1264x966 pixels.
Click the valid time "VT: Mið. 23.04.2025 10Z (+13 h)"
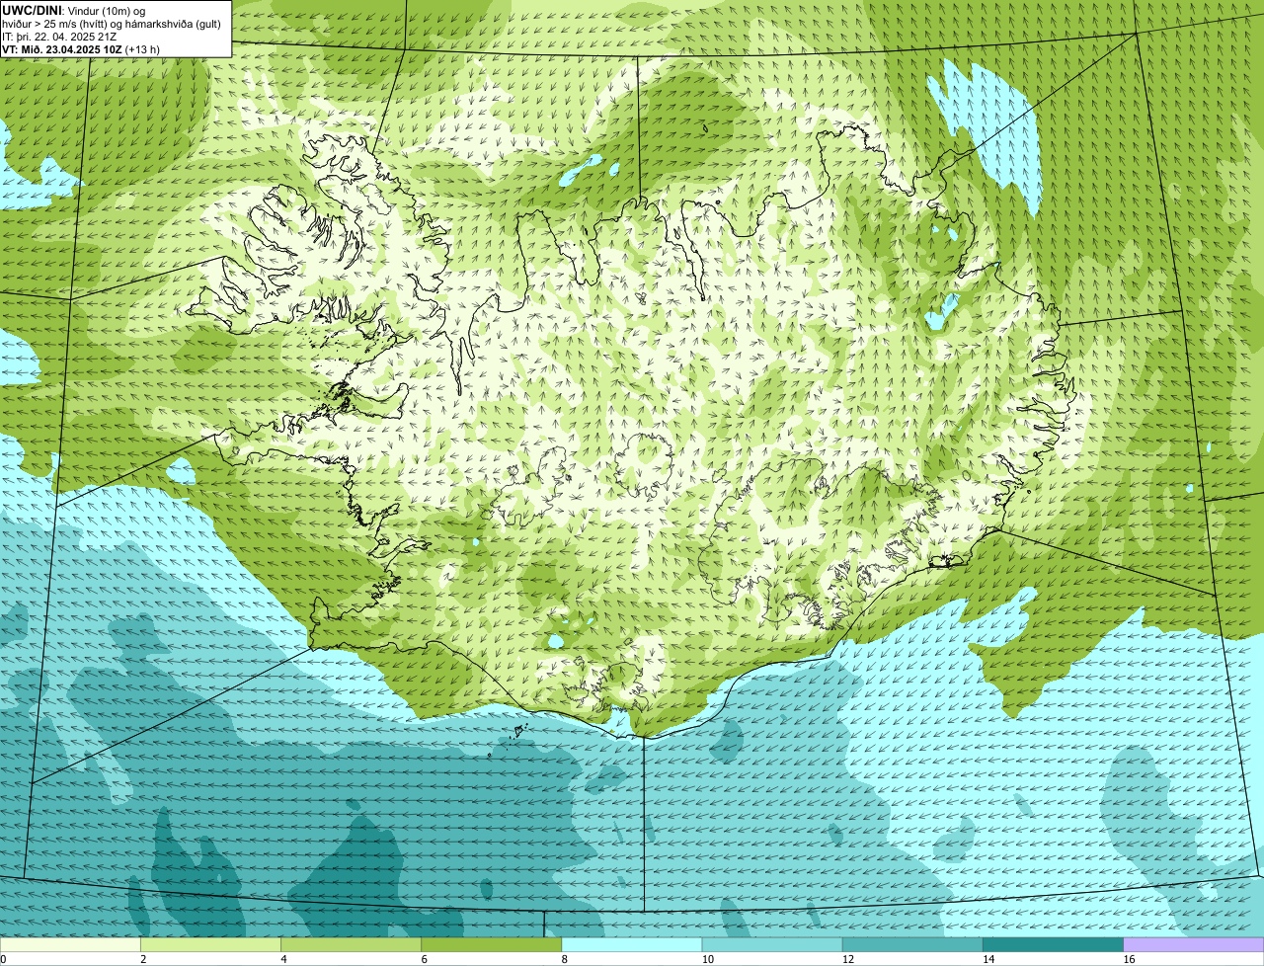(81, 48)
